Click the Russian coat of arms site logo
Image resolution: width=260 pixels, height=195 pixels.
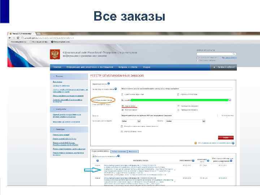tap(55, 54)
